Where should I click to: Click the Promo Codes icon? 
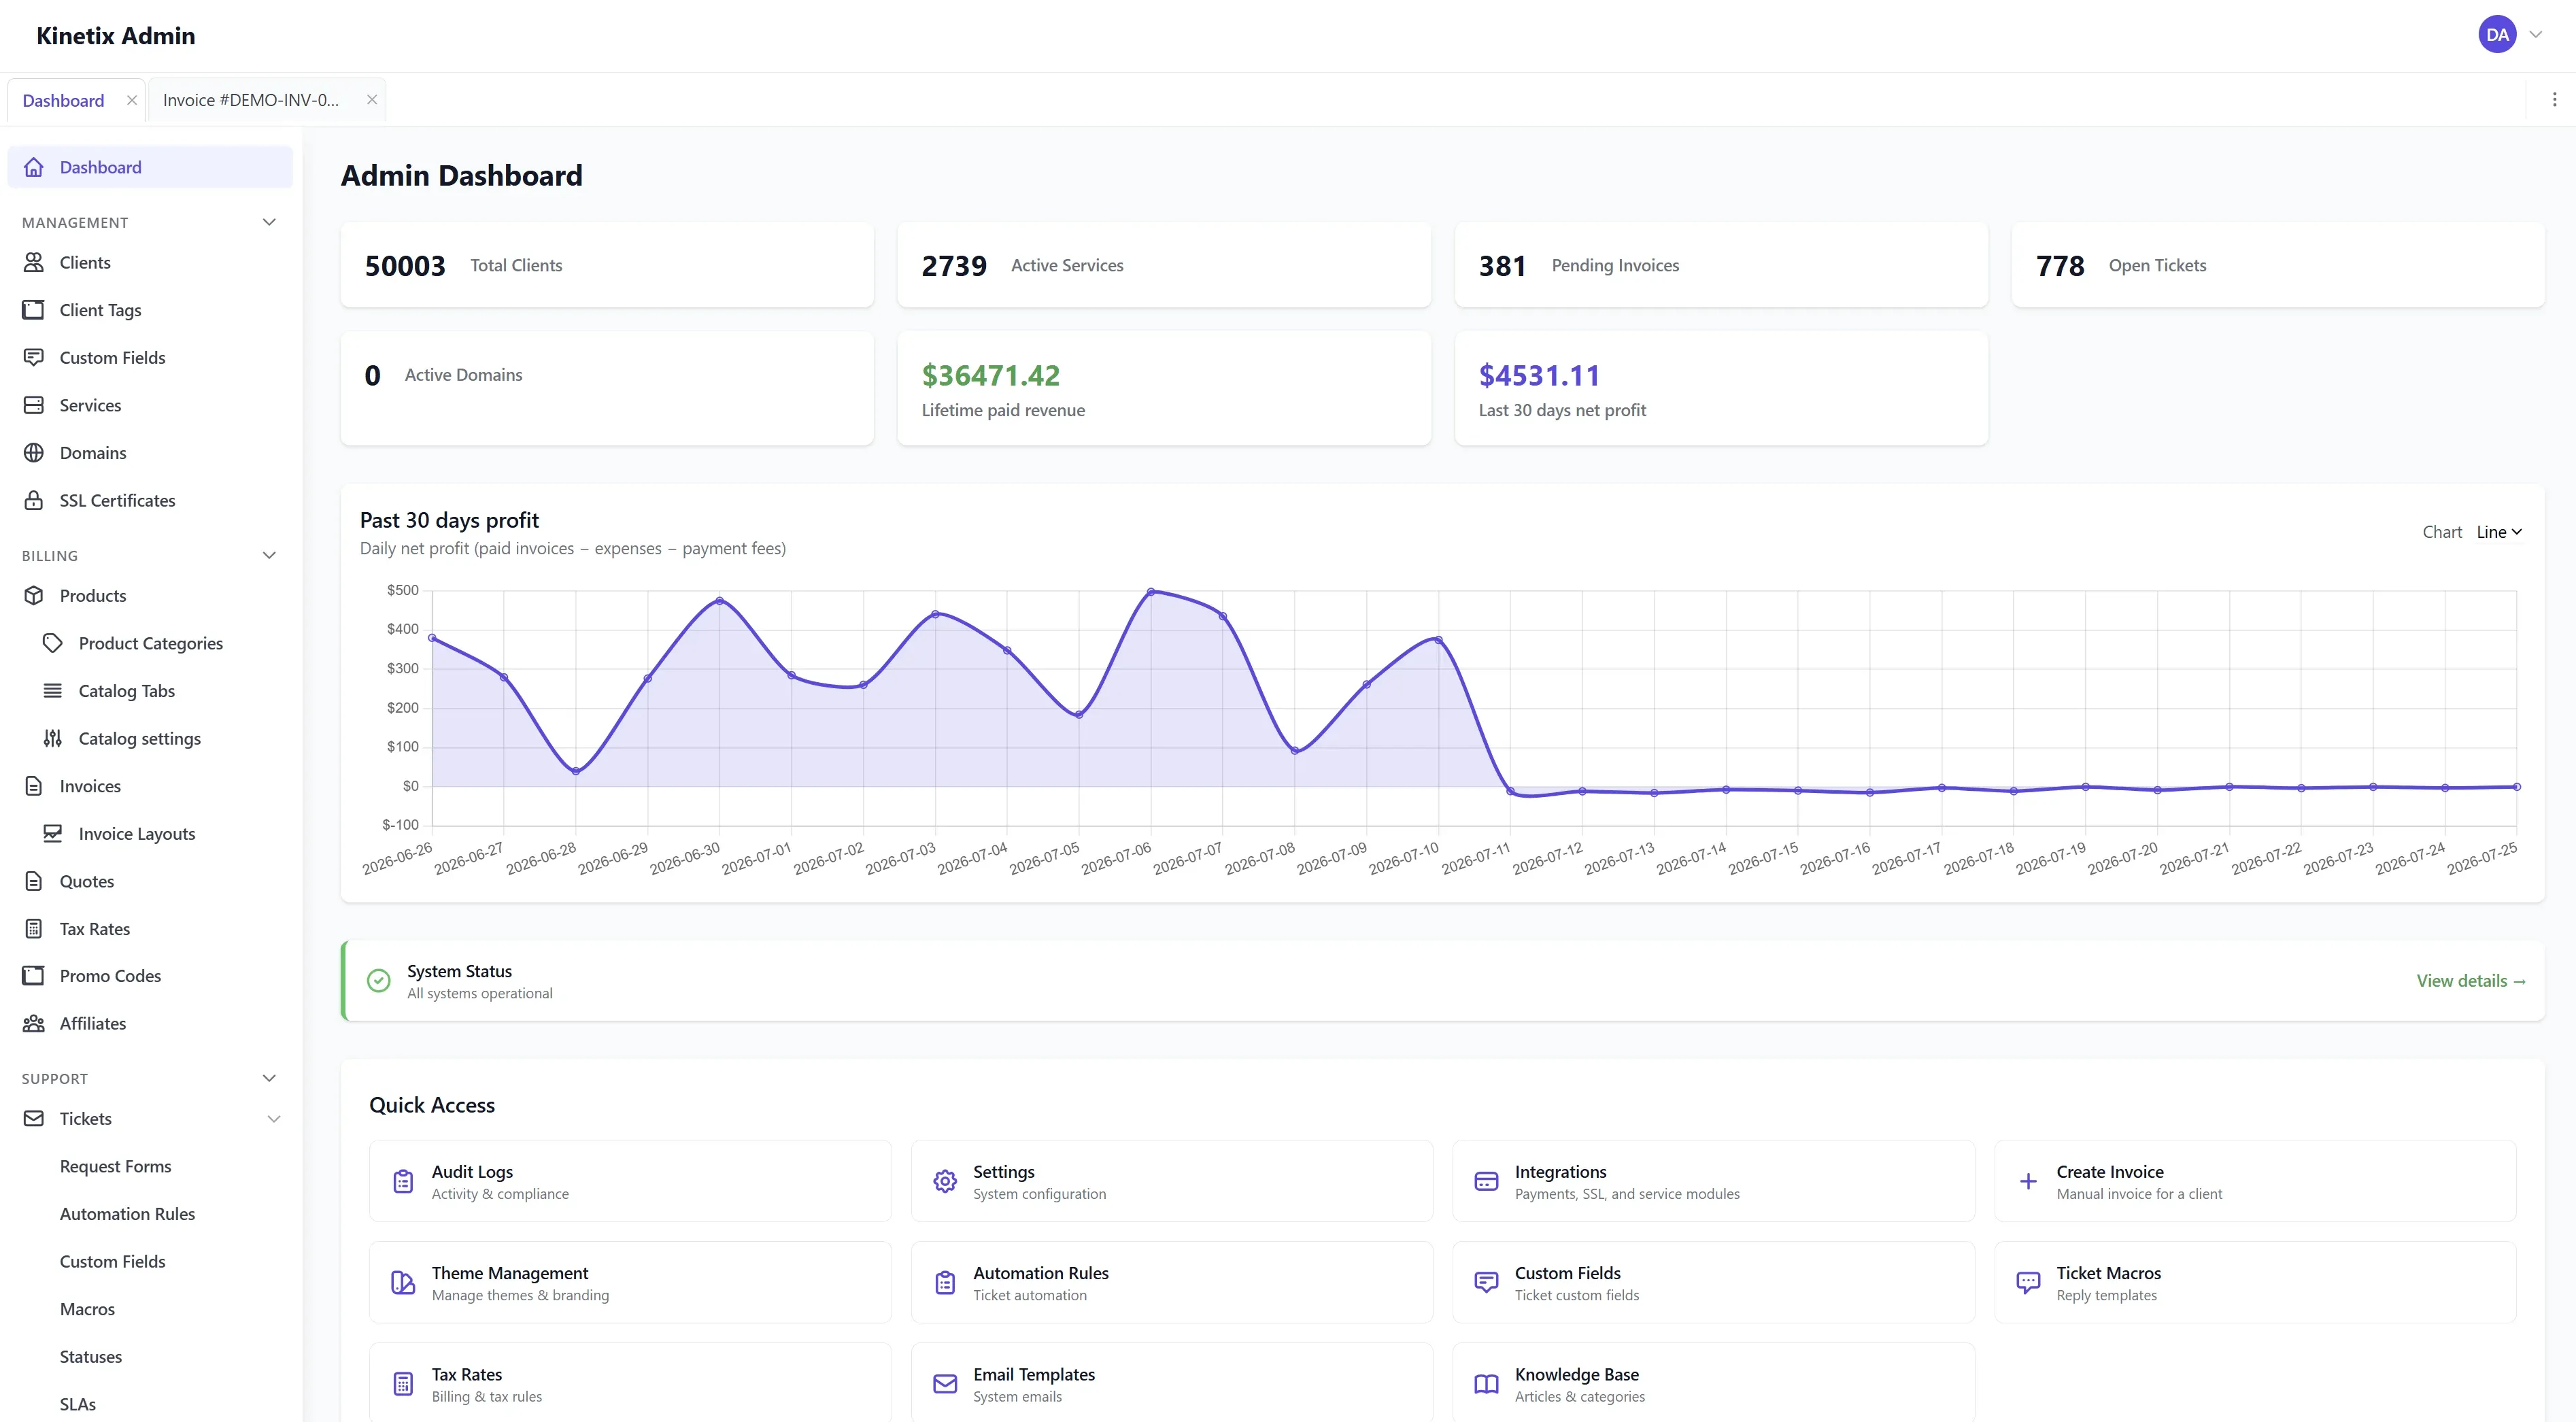click(x=34, y=975)
